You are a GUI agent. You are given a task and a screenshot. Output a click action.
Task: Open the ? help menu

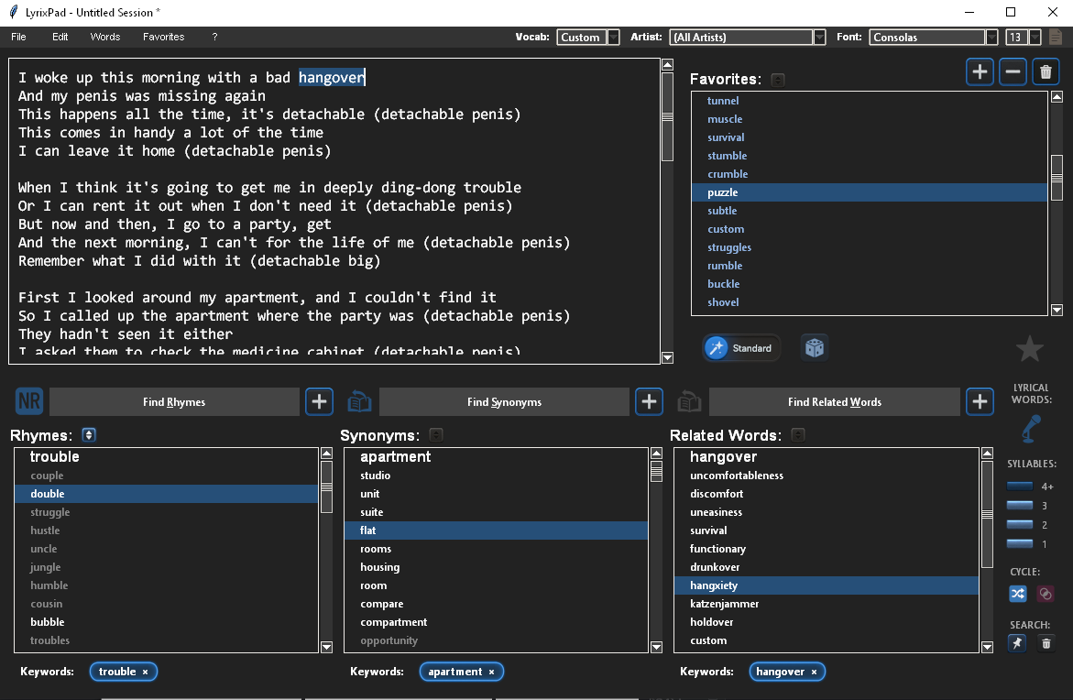pos(214,37)
